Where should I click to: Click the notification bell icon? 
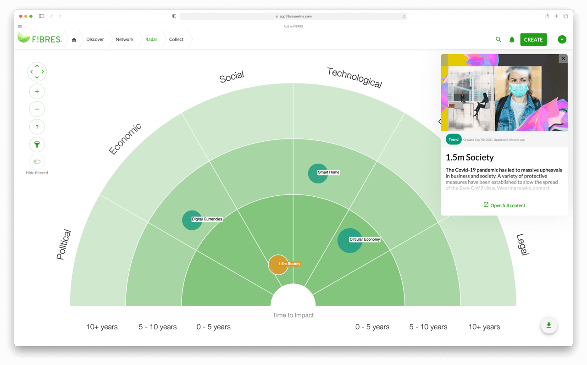512,39
